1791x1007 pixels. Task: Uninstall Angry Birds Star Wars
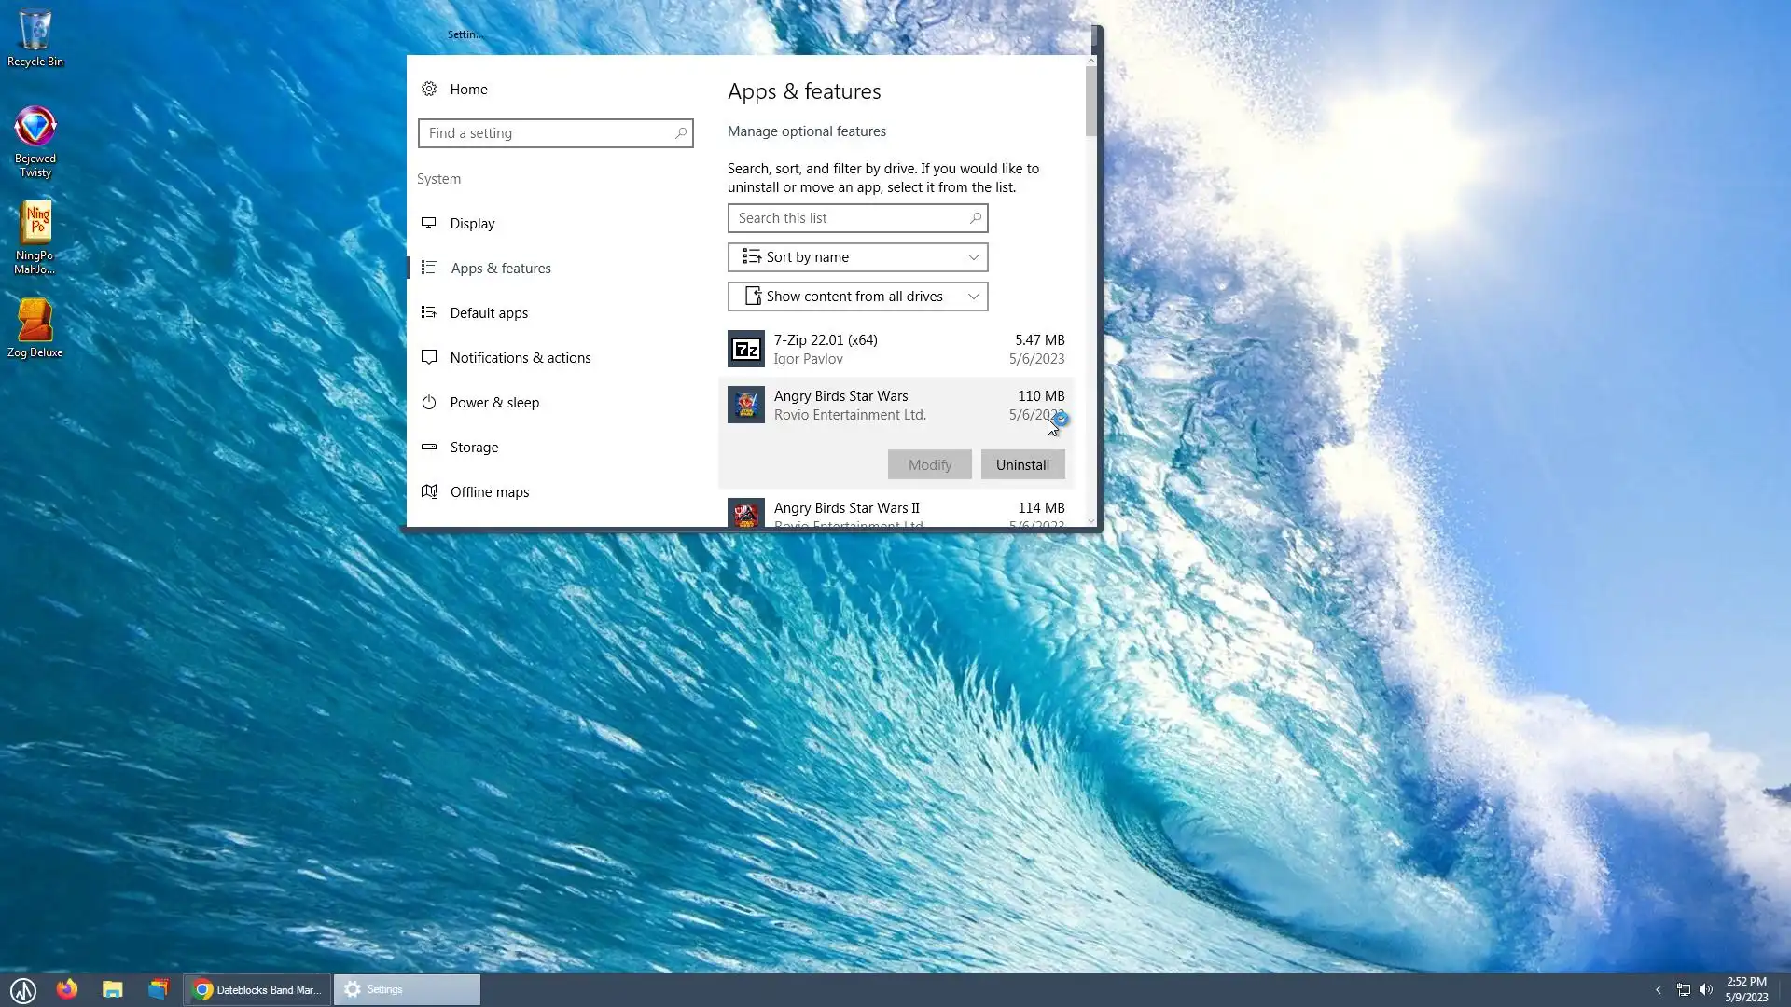tap(1022, 465)
